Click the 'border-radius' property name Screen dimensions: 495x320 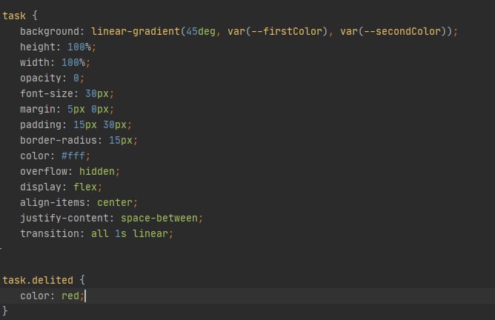(x=59, y=140)
